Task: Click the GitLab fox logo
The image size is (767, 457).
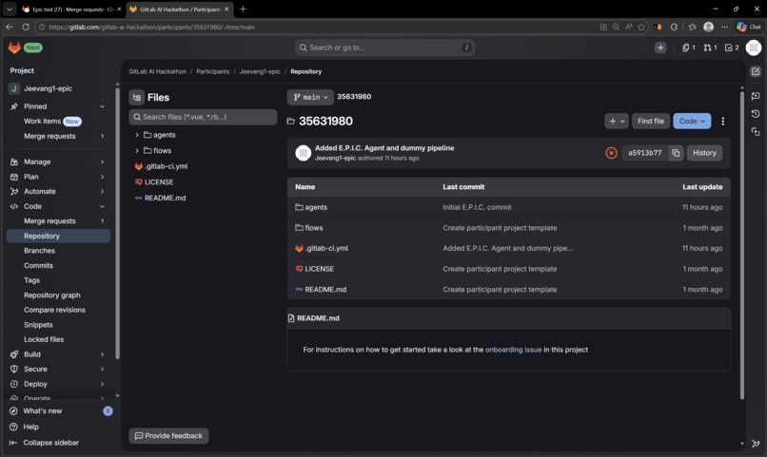Action: pyautogui.click(x=14, y=48)
